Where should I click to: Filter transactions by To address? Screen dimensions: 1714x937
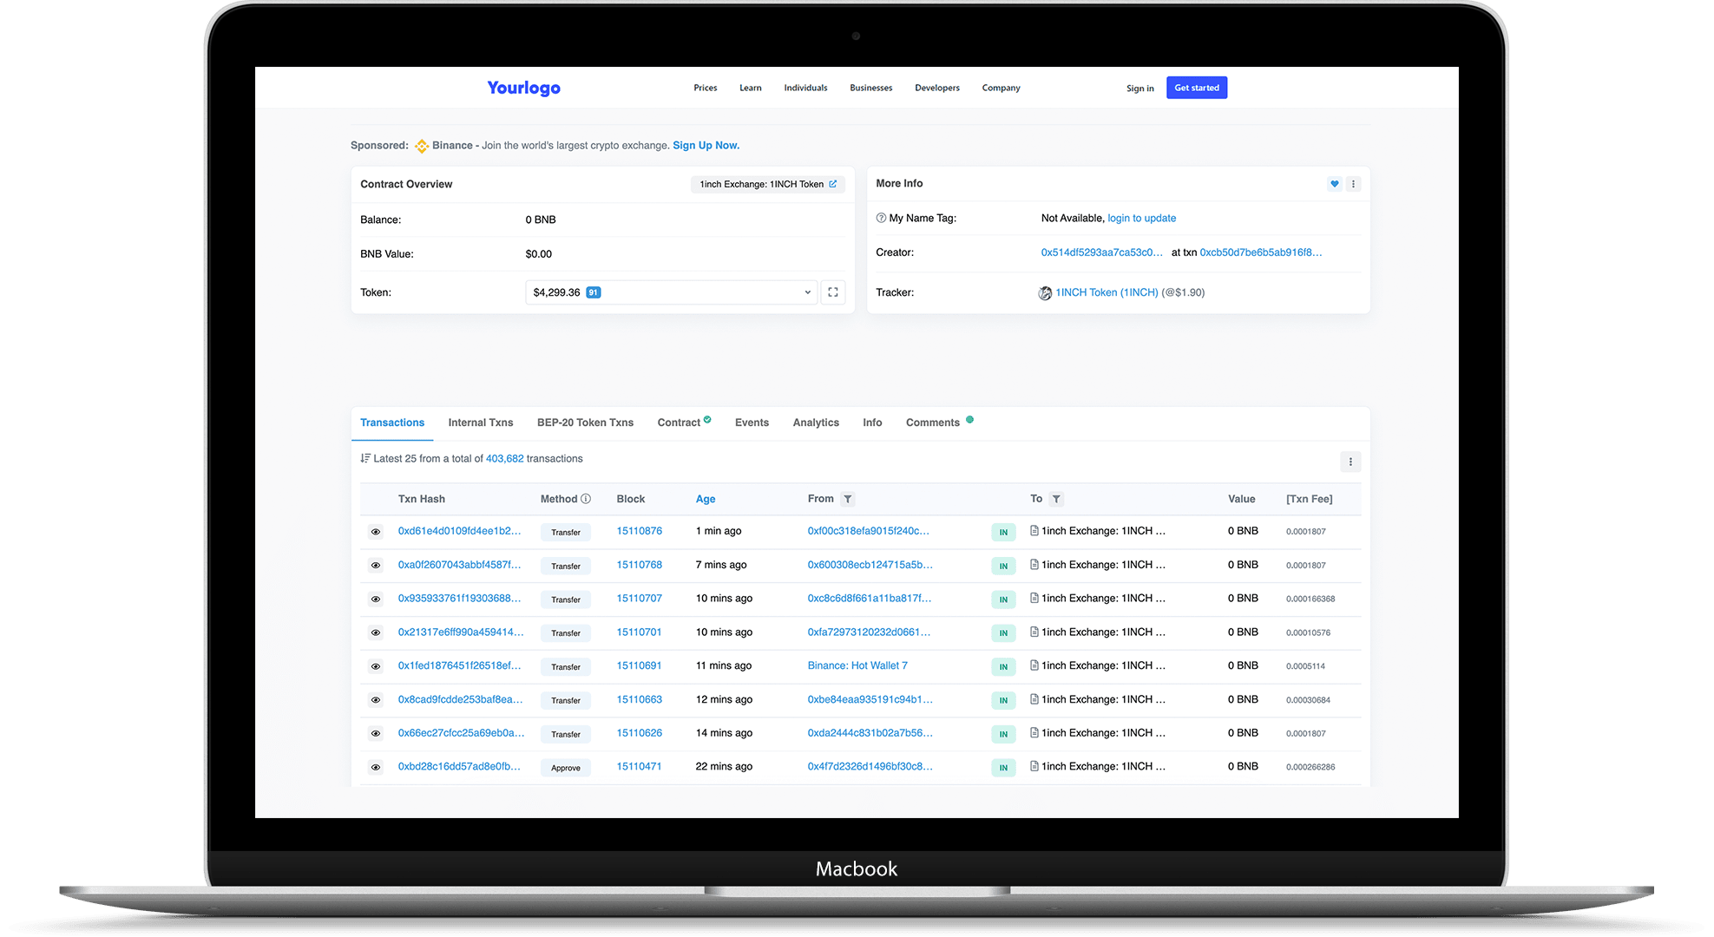coord(1056,499)
